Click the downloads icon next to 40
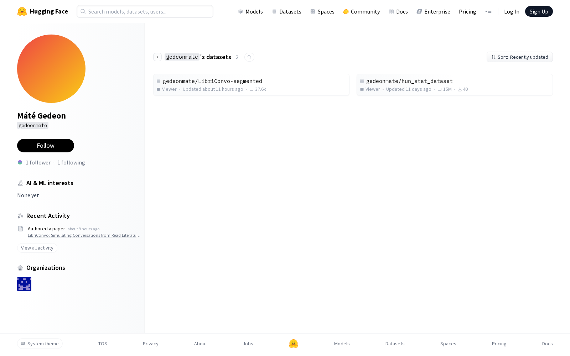The height and width of the screenshot is (356, 570). [460, 89]
